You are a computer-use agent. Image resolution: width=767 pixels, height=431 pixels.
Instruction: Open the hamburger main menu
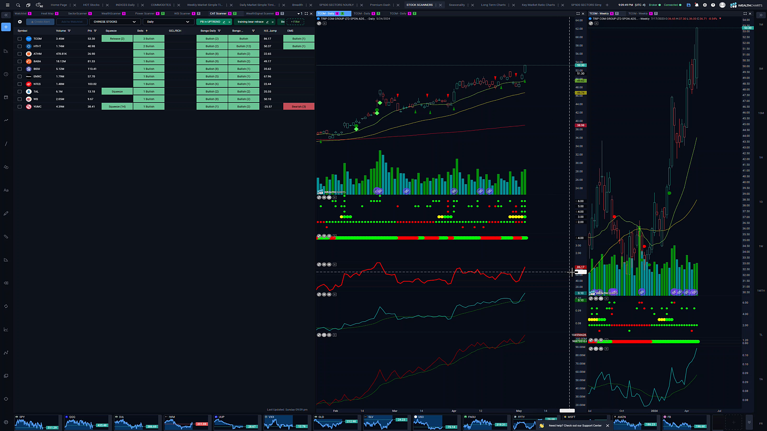pyautogui.click(x=7, y=5)
